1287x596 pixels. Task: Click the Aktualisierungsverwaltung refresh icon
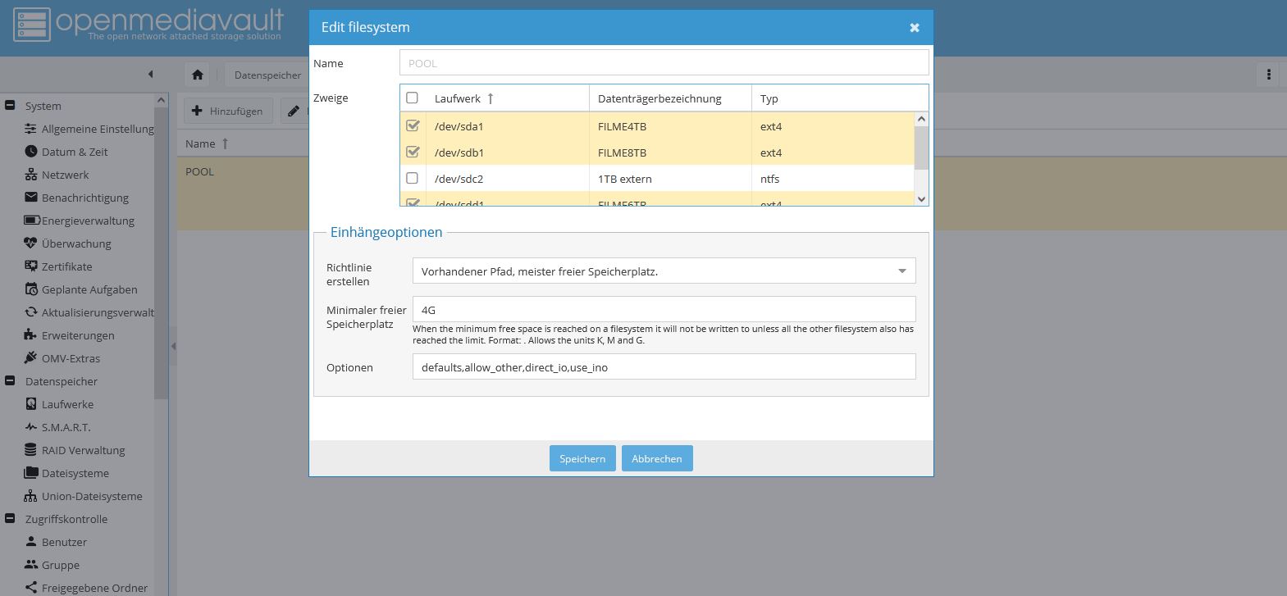(31, 312)
